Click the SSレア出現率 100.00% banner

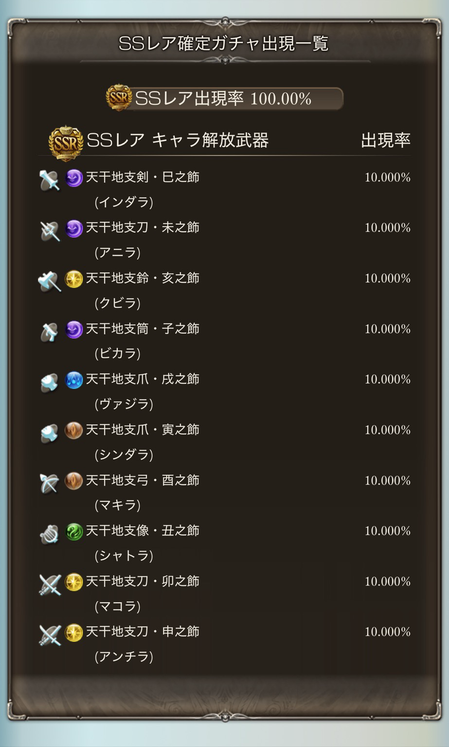[x=225, y=98]
